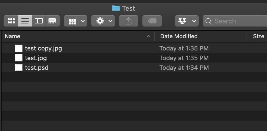Click the Share button

pyautogui.click(x=129, y=21)
